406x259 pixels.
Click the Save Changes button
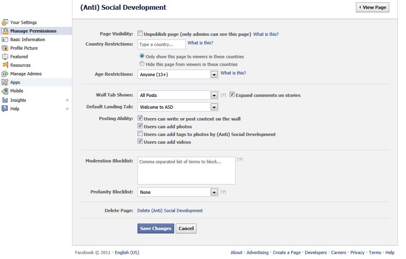point(156,228)
